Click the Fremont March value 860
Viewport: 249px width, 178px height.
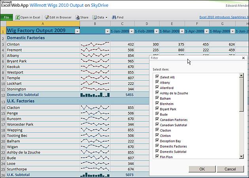click(172, 50)
